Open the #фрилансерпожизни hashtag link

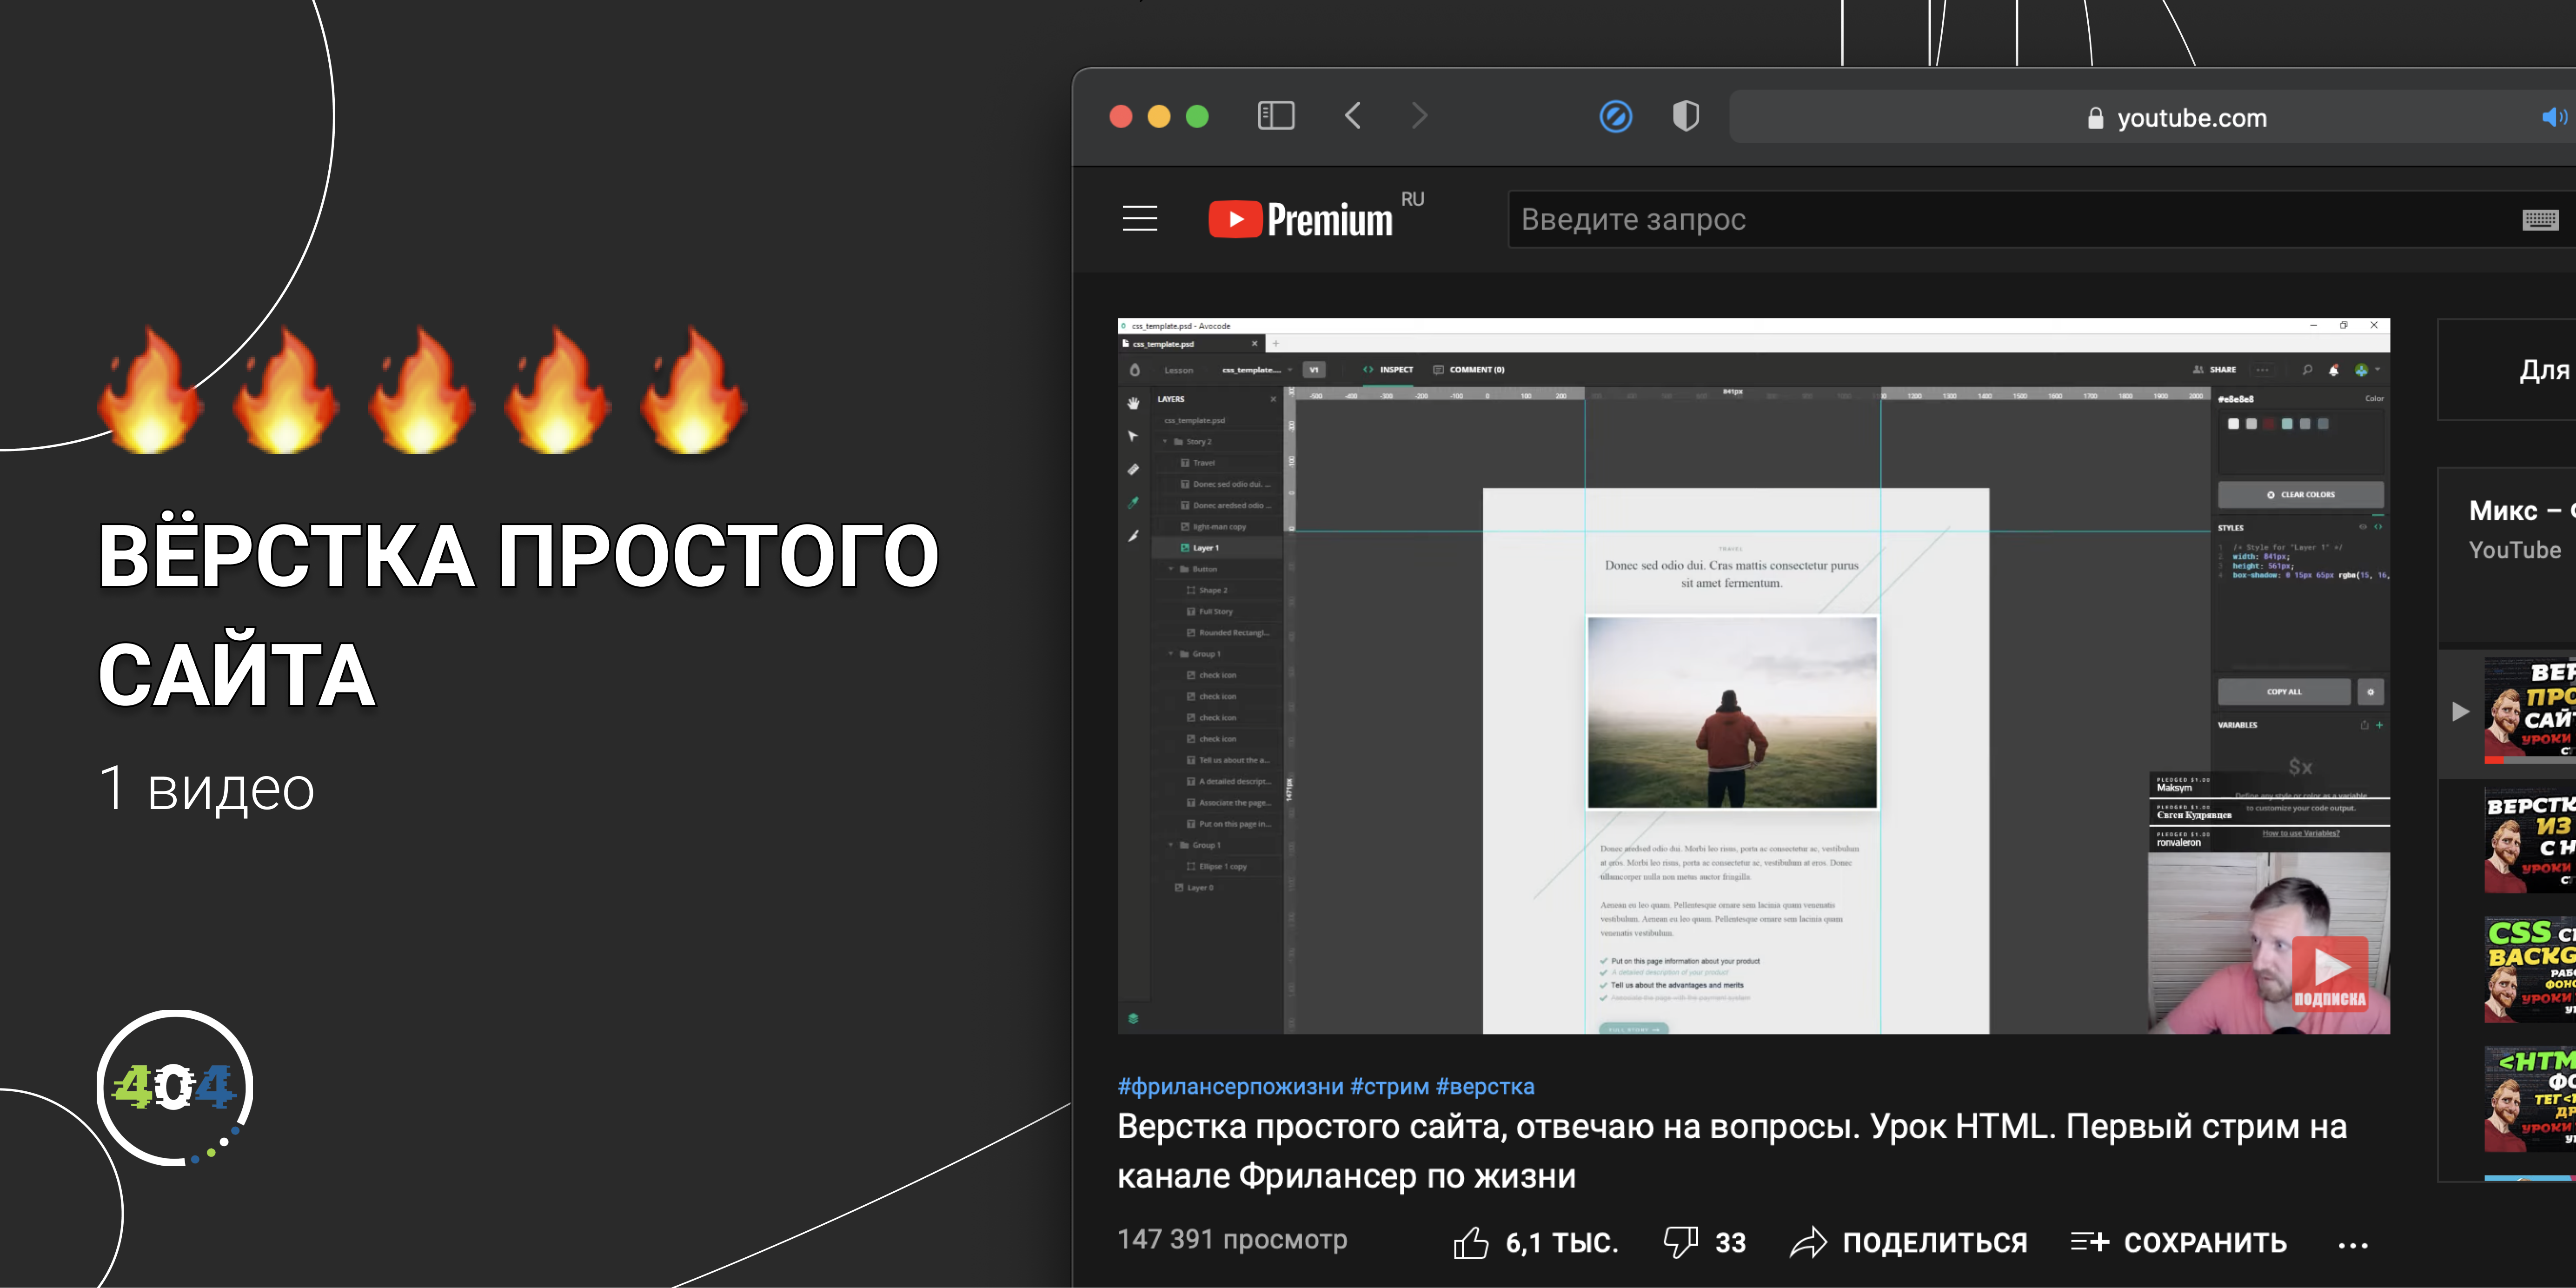1230,1086
